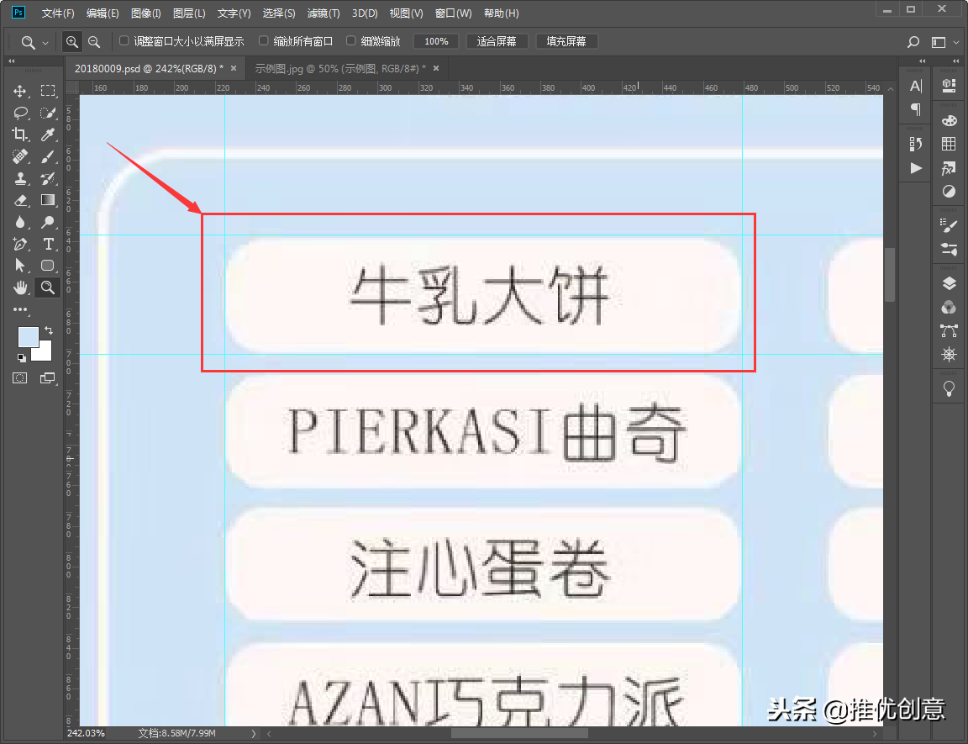Choose Zoom Out mode in options bar
Image resolution: width=968 pixels, height=744 pixels.
pos(94,41)
